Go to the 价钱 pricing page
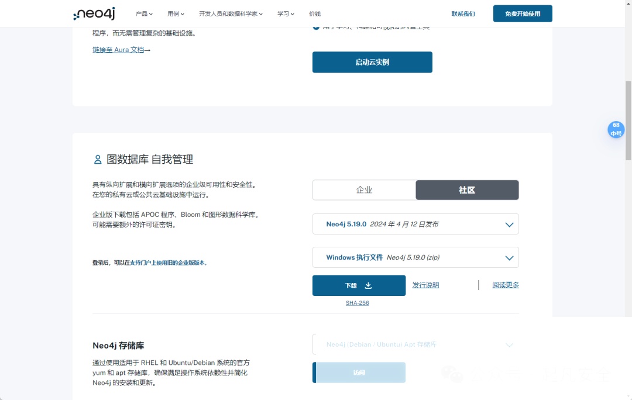The height and width of the screenshot is (400, 632). (x=315, y=13)
